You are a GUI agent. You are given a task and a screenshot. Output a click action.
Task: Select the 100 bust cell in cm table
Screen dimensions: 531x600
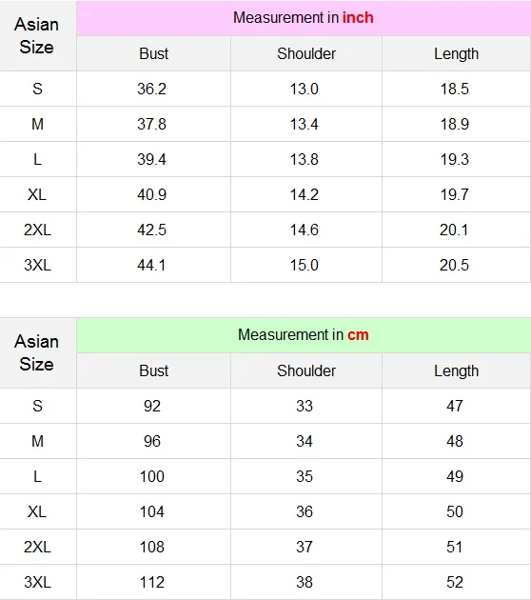[151, 476]
